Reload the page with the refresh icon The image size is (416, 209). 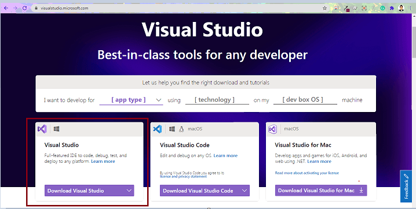click(24, 8)
